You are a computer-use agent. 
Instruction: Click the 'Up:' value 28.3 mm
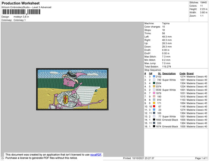tap(167, 43)
